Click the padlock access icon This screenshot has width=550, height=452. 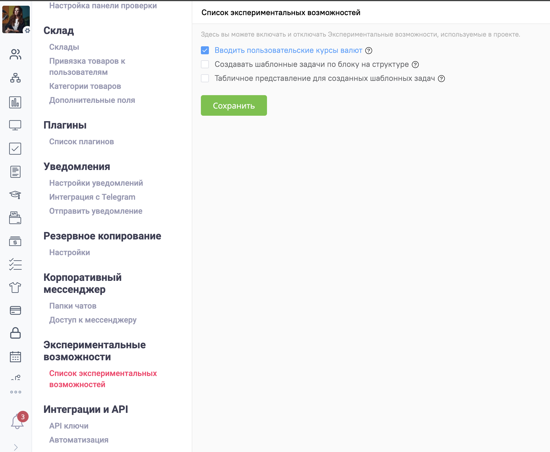(15, 333)
